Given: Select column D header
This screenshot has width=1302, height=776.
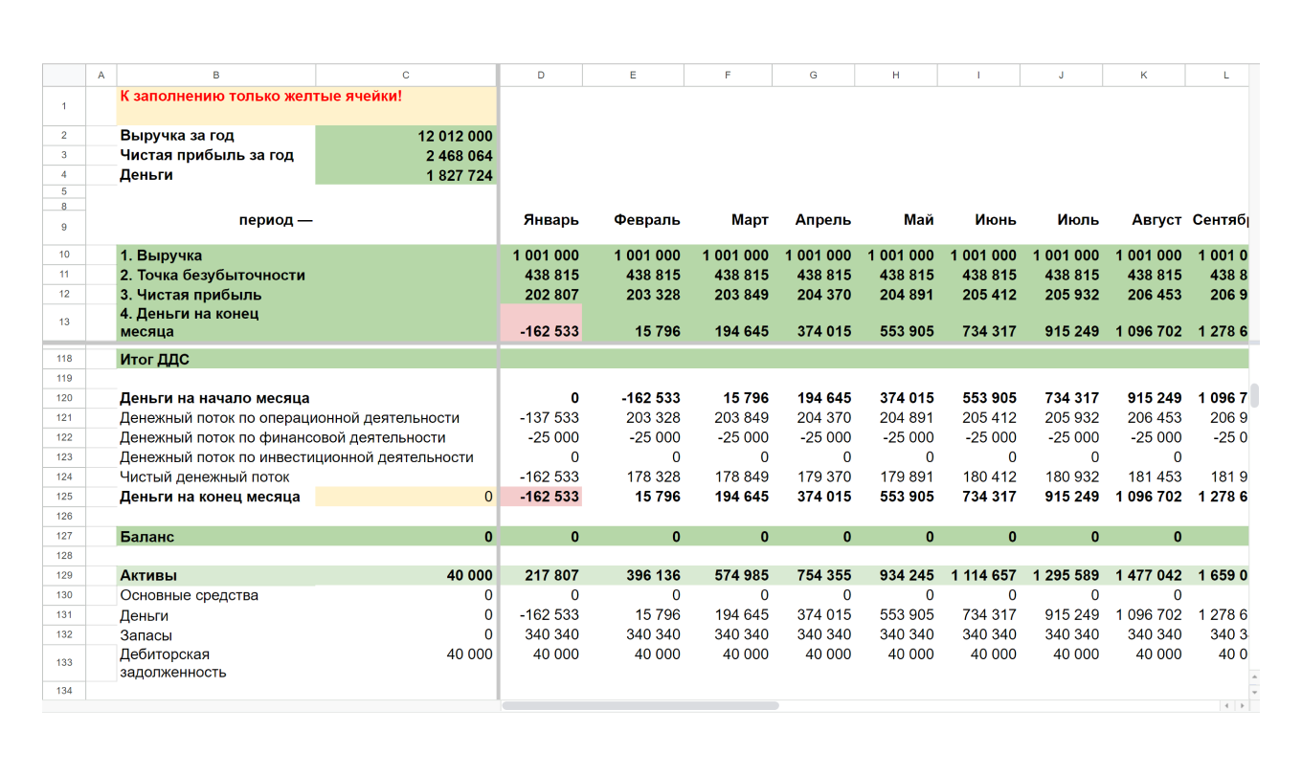Looking at the screenshot, I should click(x=541, y=75).
